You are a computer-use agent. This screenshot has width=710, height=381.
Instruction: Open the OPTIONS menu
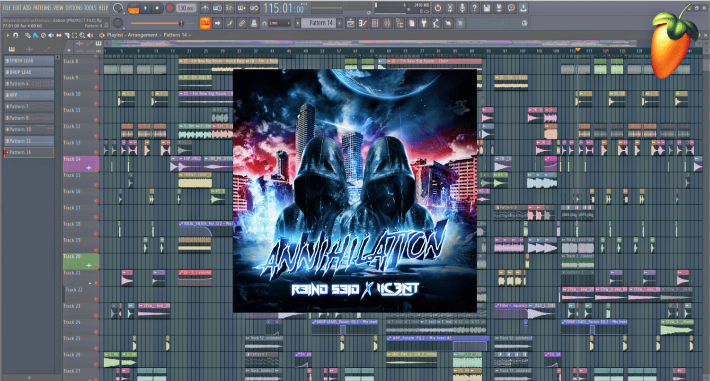(74, 8)
